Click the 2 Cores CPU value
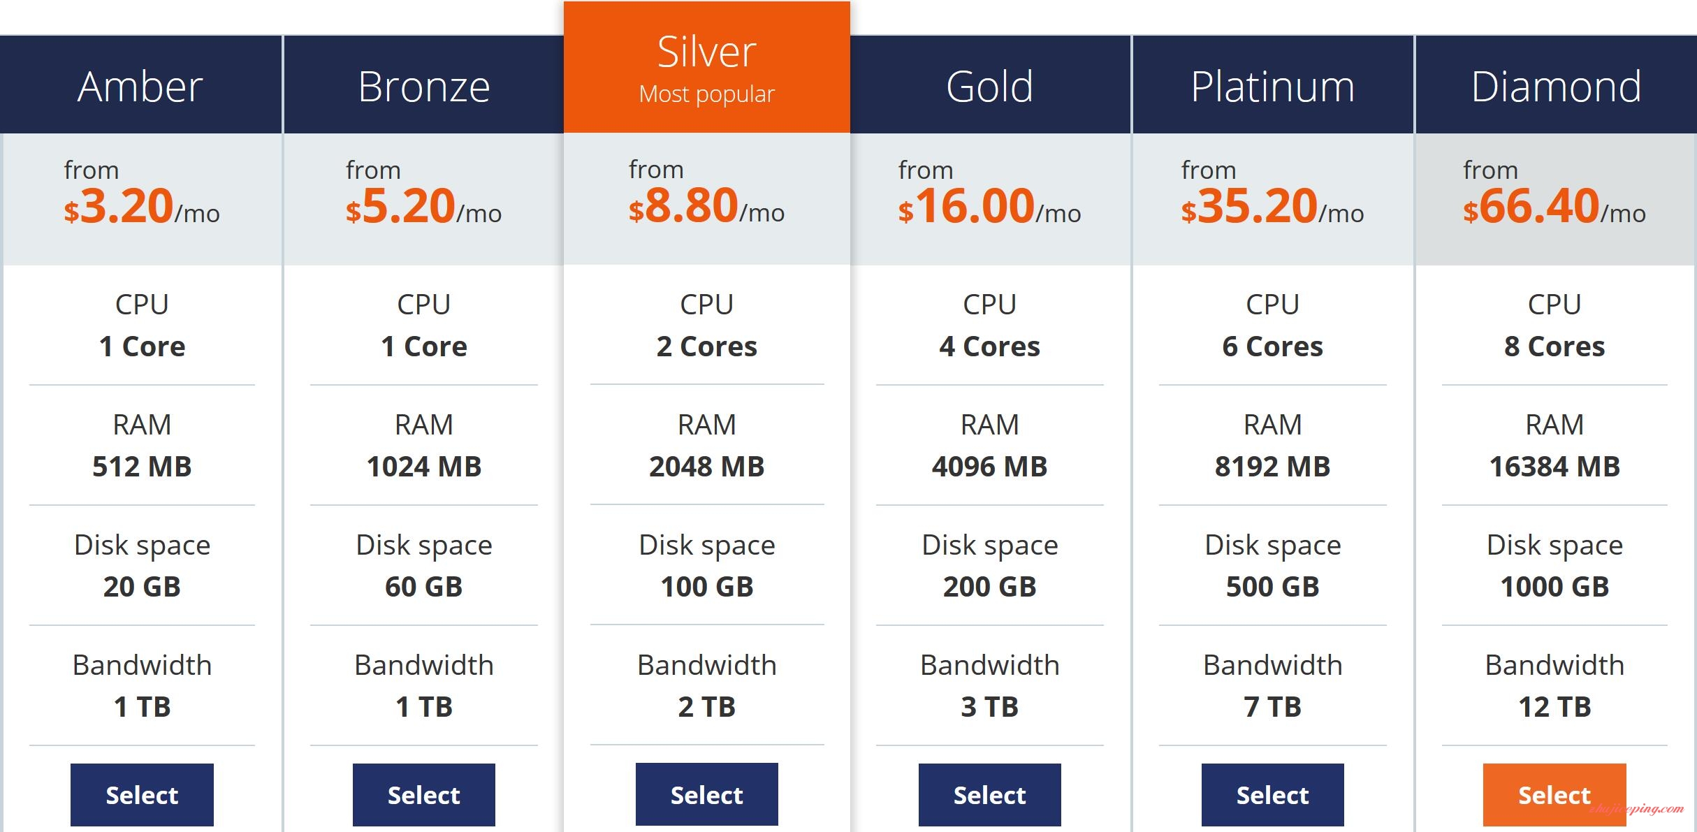The height and width of the screenshot is (832, 1697). point(706,346)
